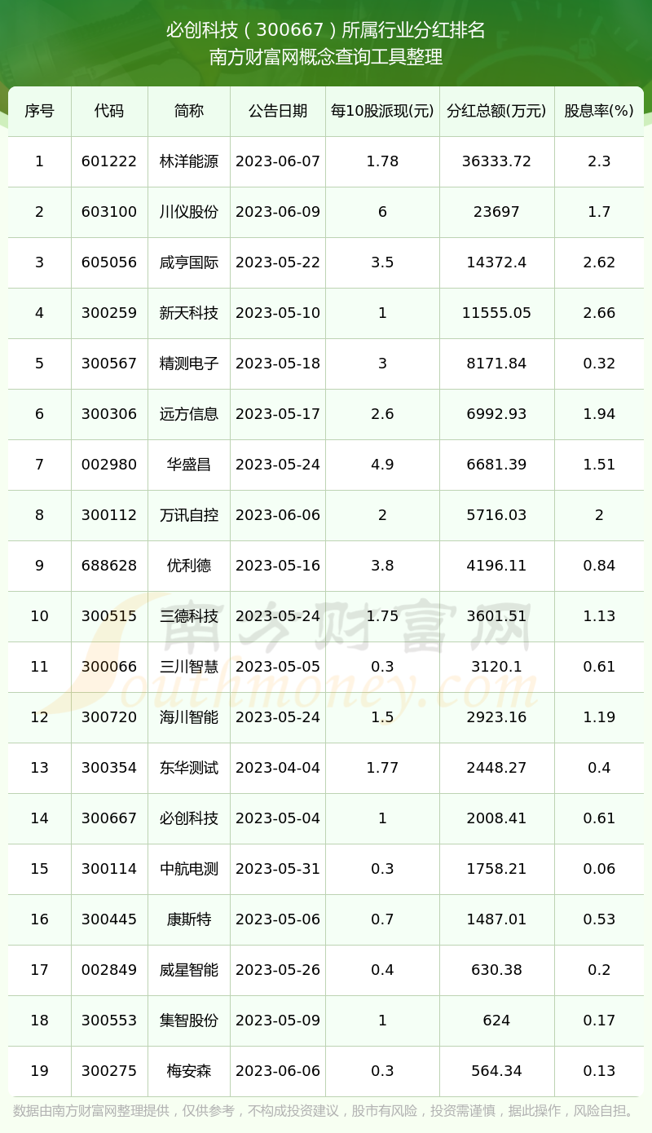Click stock name 咸亨国际
Image resolution: width=652 pixels, height=1133 pixels.
tap(189, 262)
